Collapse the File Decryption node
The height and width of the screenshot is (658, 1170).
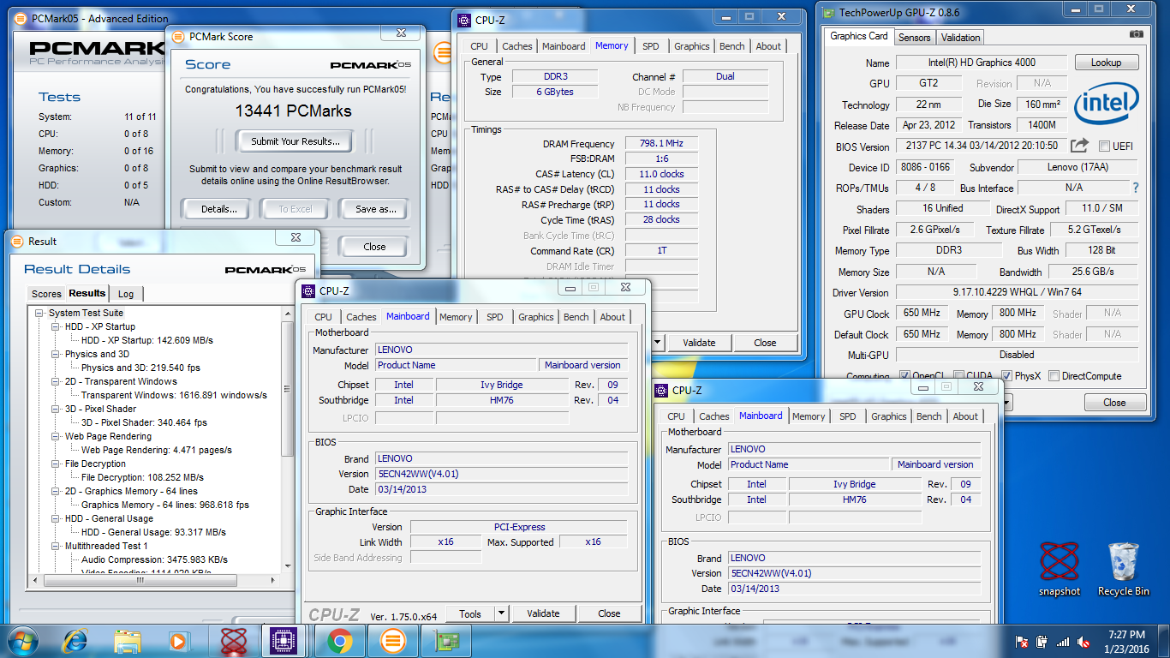click(56, 464)
